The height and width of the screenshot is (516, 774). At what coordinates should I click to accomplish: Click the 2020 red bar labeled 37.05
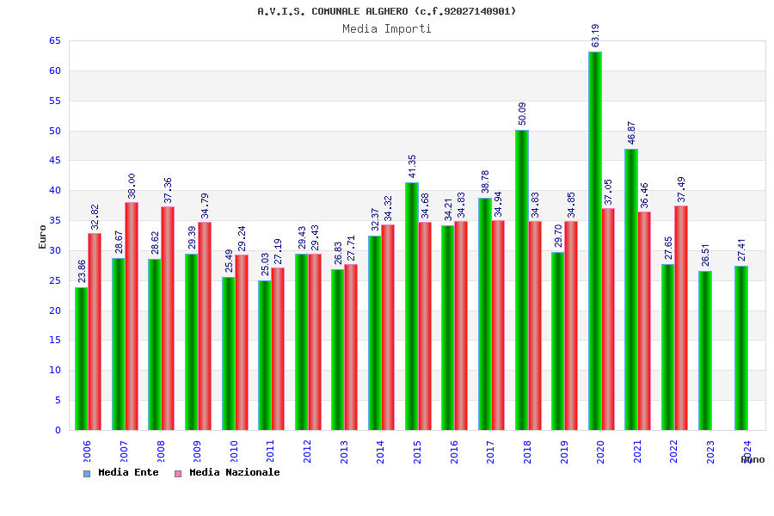coord(608,319)
